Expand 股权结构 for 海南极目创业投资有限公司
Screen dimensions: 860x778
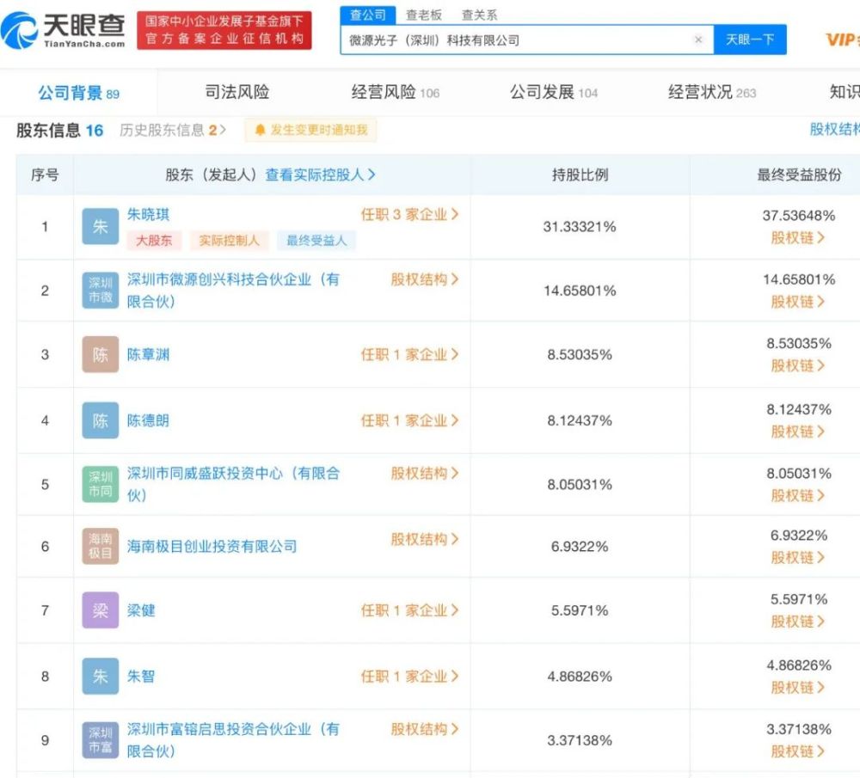coord(425,540)
